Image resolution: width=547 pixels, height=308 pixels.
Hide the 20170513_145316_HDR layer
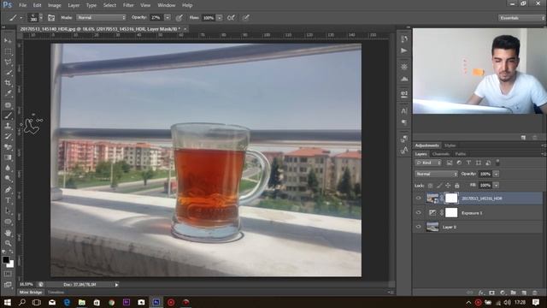(418, 198)
